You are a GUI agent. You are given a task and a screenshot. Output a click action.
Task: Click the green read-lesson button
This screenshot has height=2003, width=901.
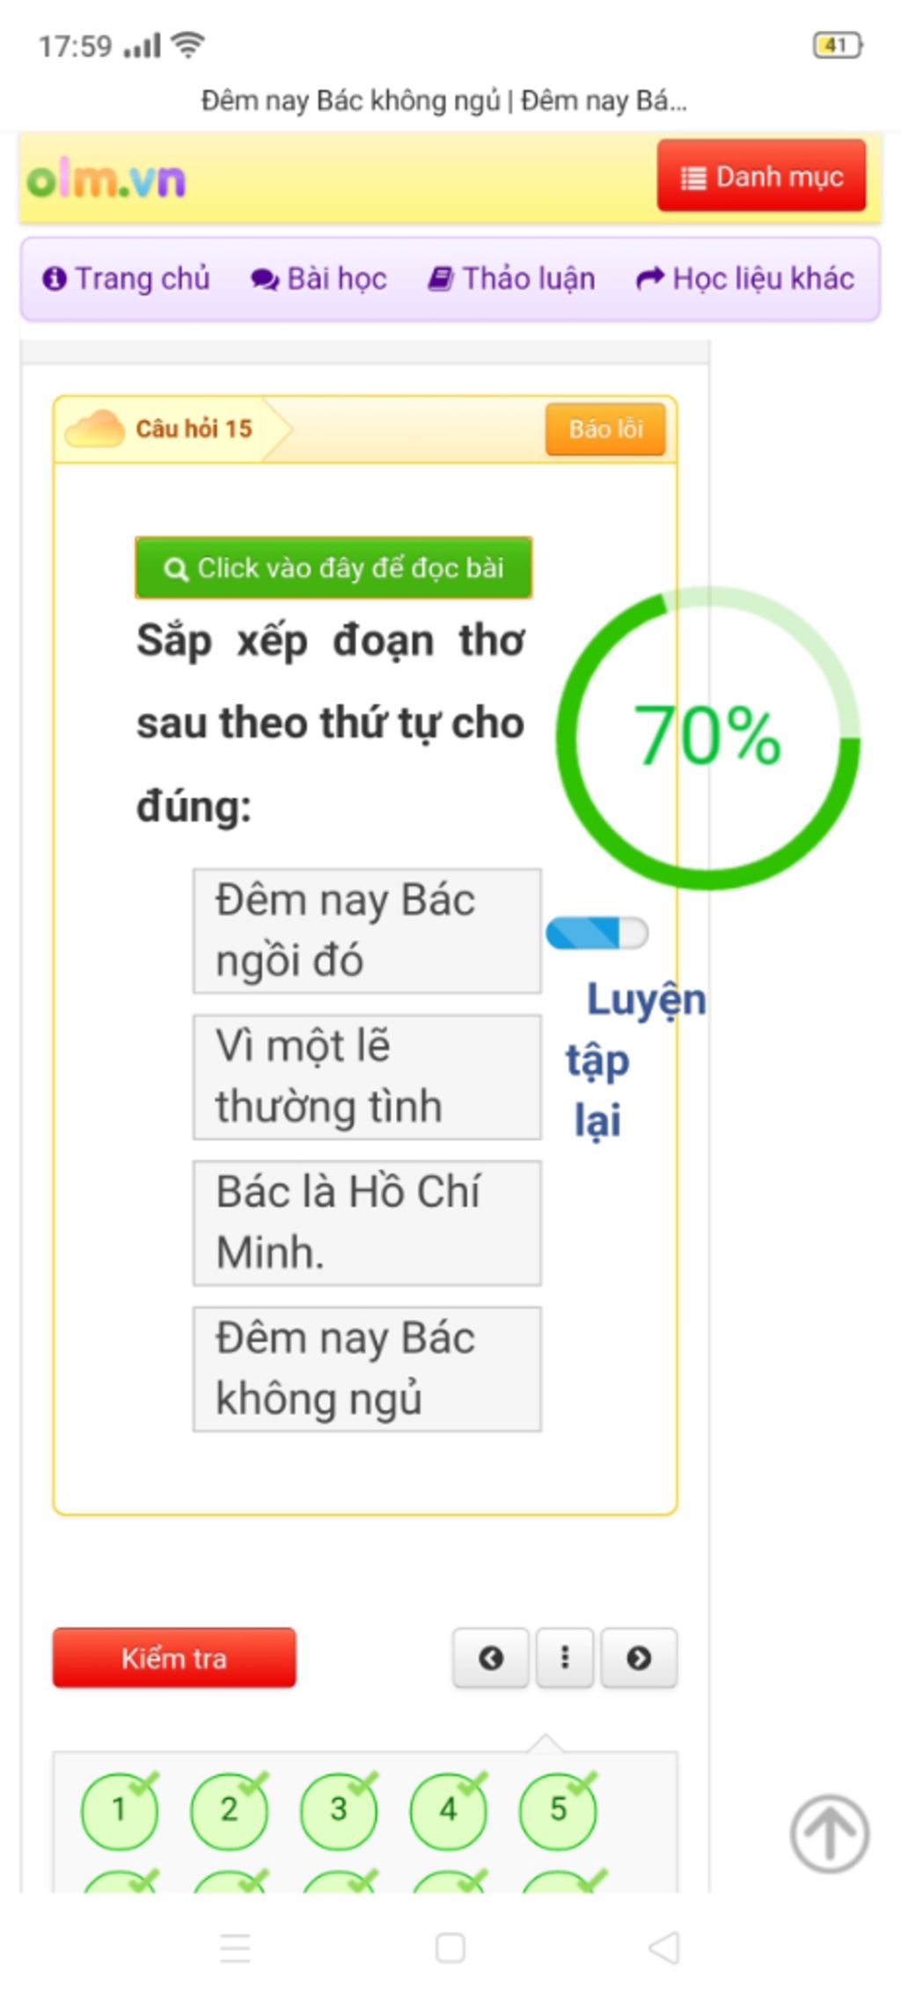(333, 568)
